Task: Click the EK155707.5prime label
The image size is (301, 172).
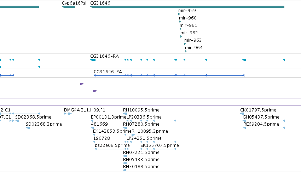Action: (x=160, y=145)
